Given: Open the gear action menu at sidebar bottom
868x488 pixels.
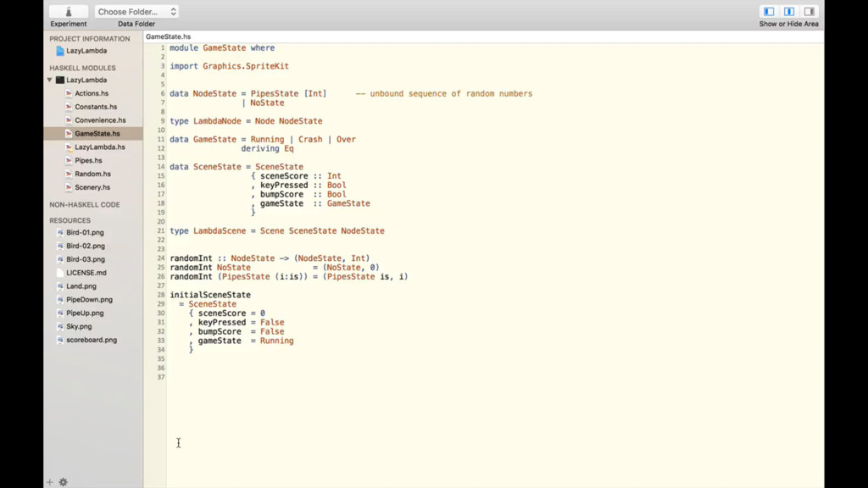Looking at the screenshot, I should point(63,481).
